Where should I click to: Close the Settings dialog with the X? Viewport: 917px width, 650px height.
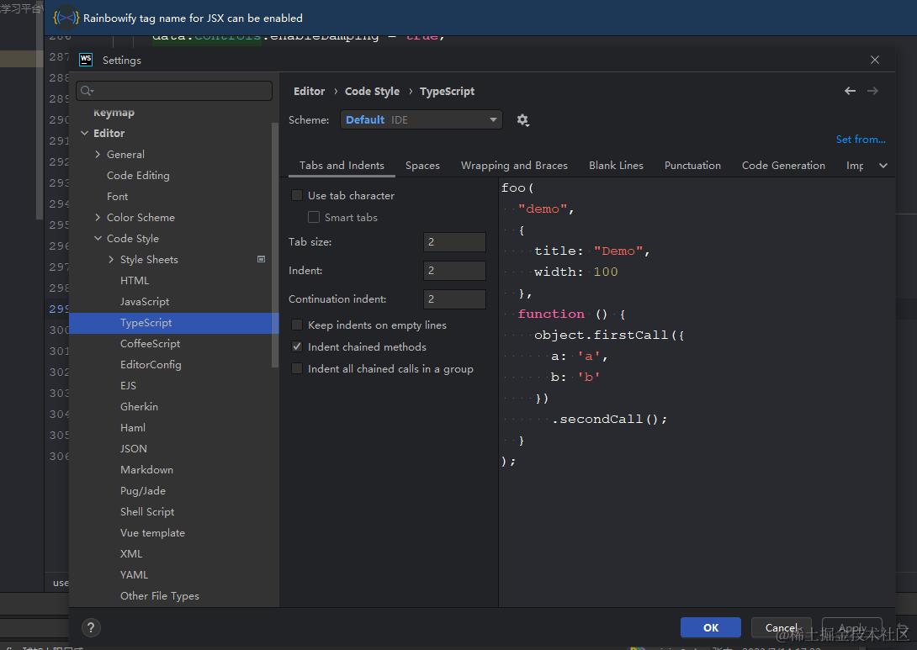[875, 60]
